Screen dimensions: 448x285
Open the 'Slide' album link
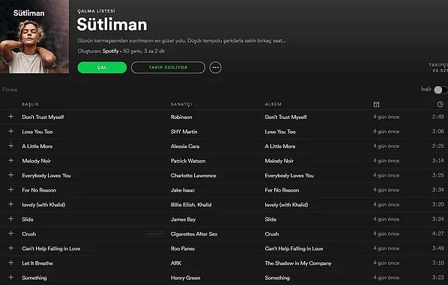click(270, 219)
